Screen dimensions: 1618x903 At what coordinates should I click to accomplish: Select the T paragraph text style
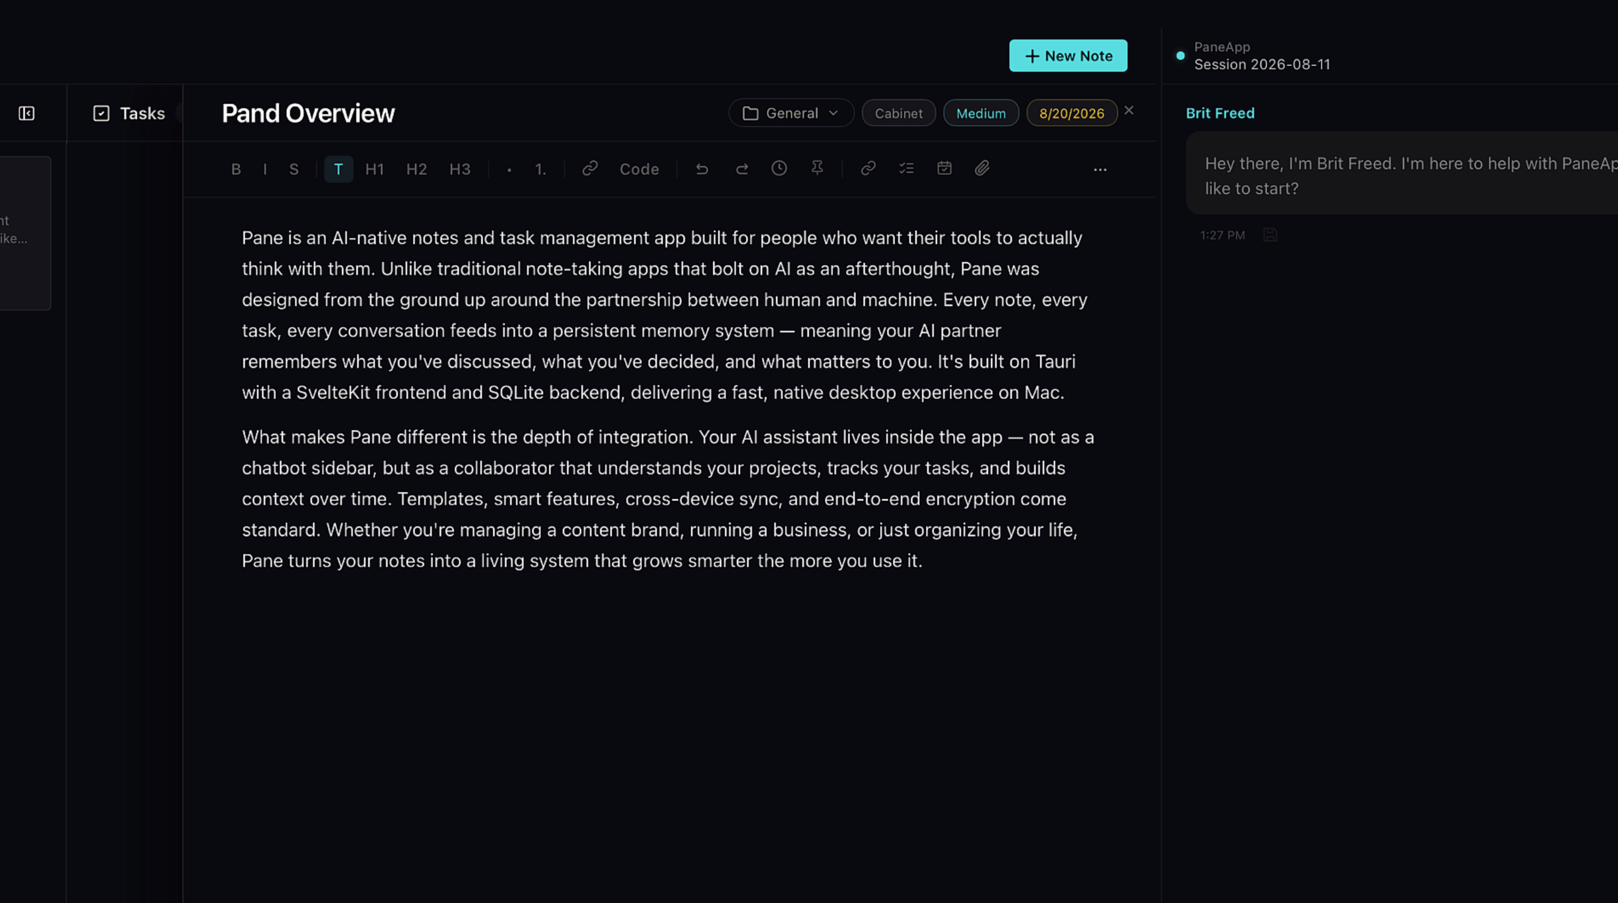coord(339,169)
